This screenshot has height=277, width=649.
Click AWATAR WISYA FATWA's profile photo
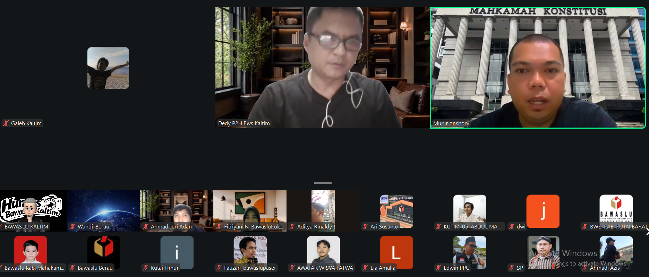[323, 252]
